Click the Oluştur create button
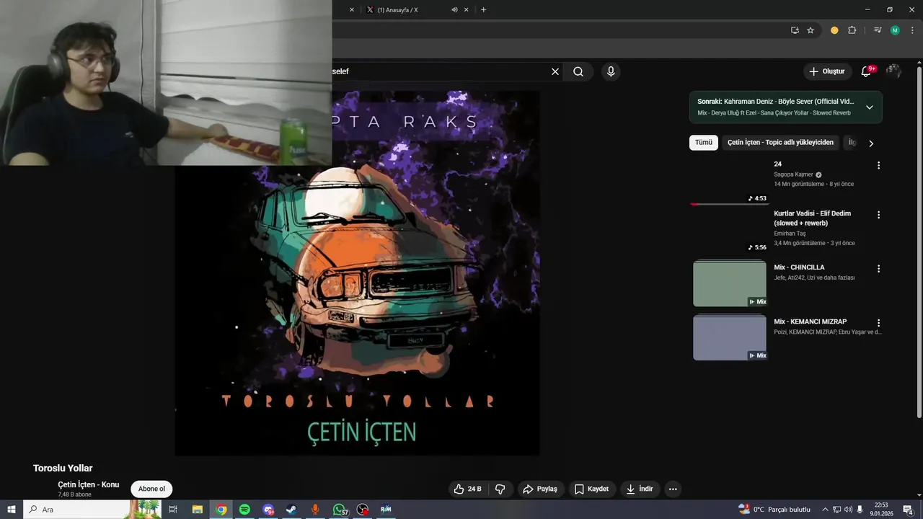 [x=827, y=71]
